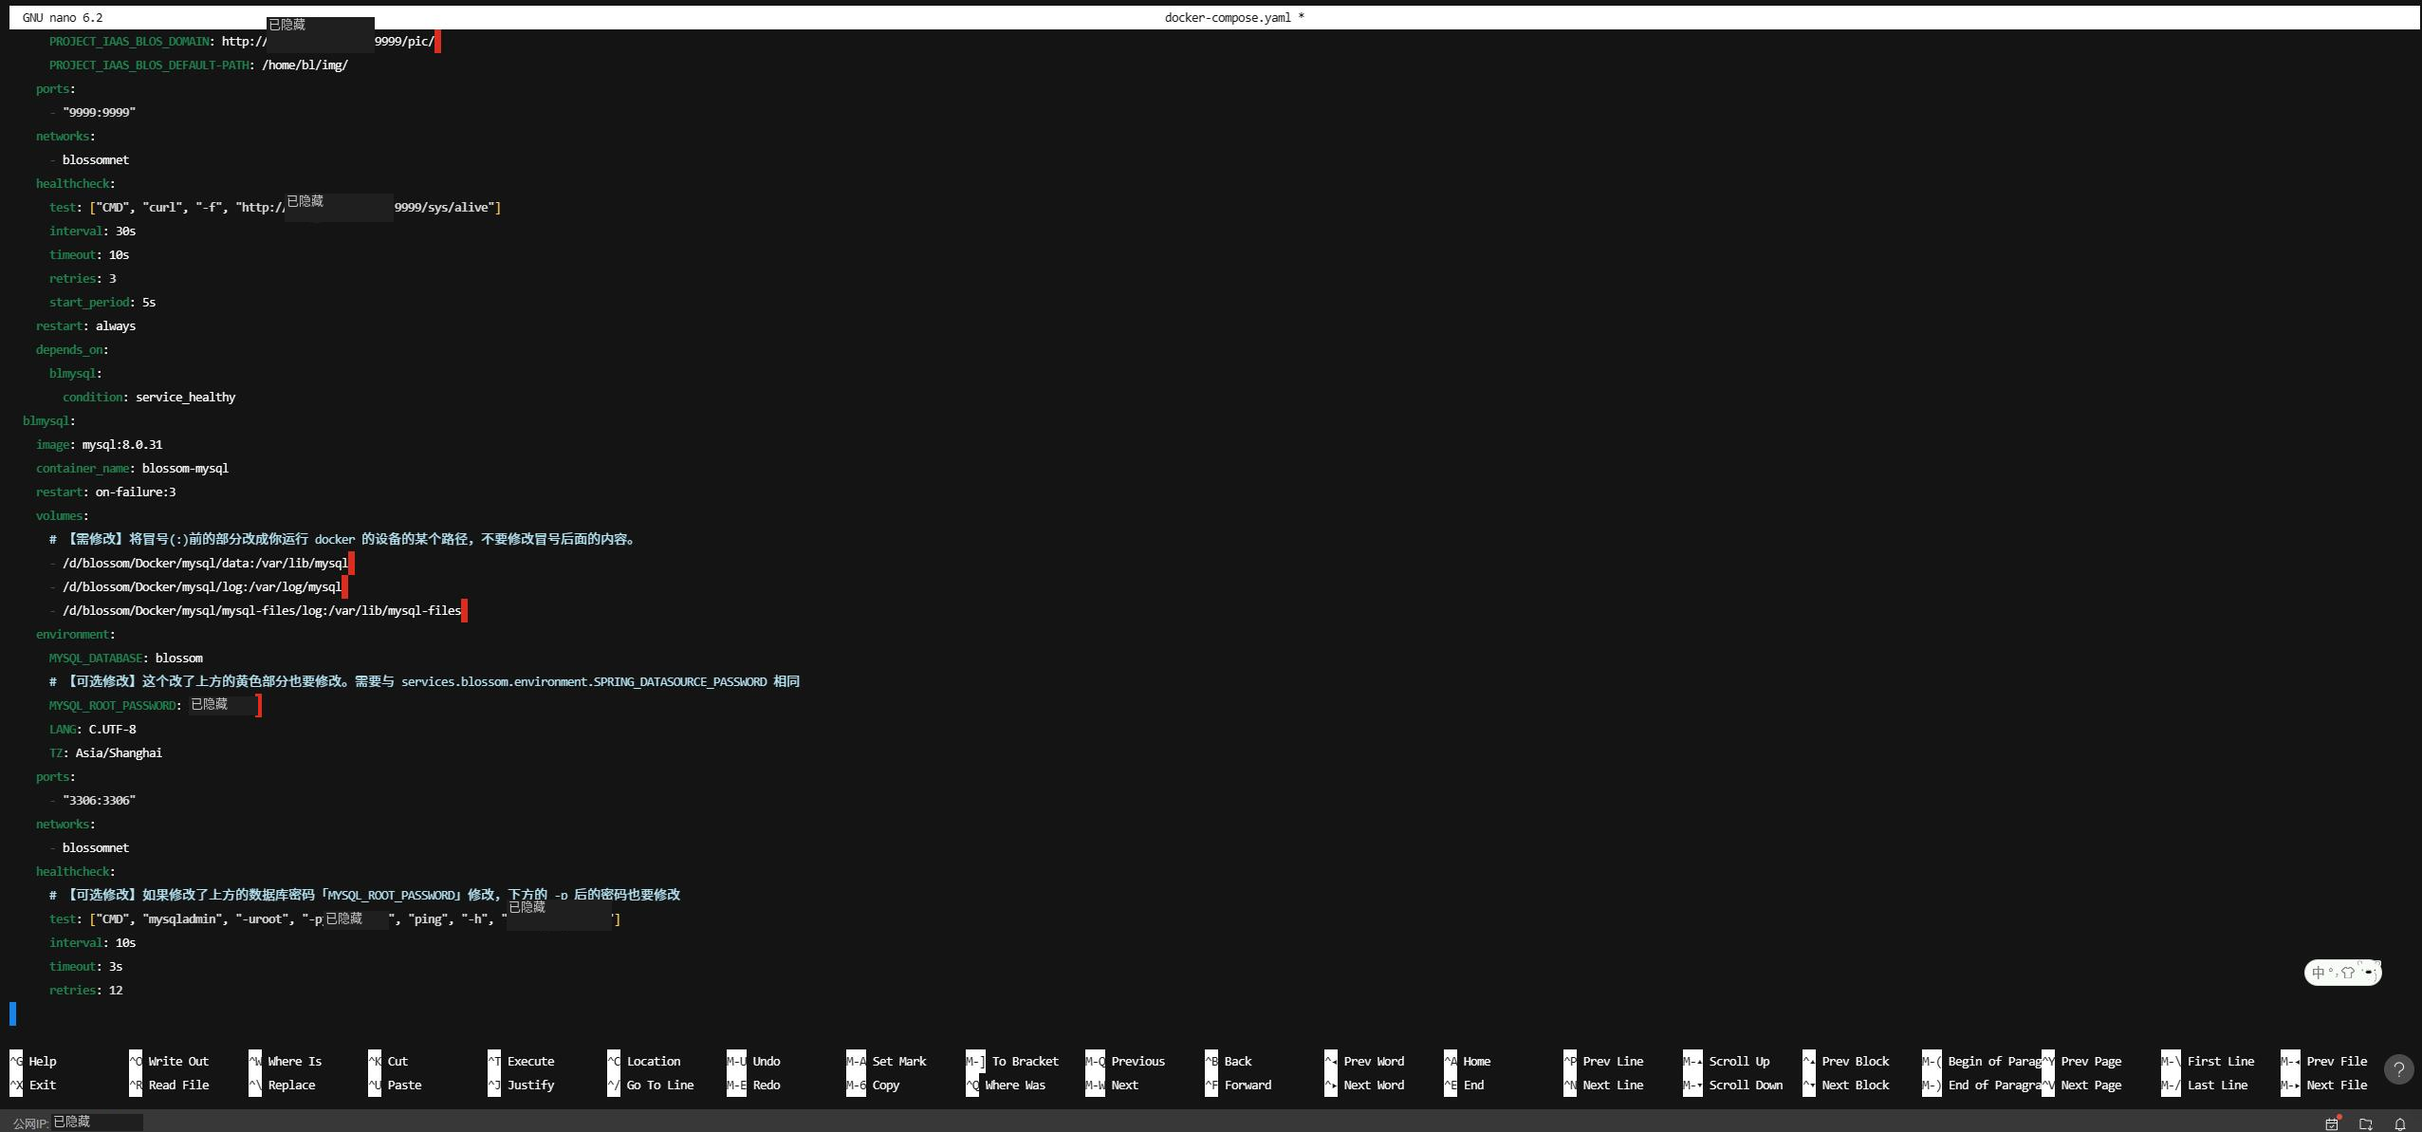Click the Write Out shortcut label
2422x1132 pixels.
178,1061
